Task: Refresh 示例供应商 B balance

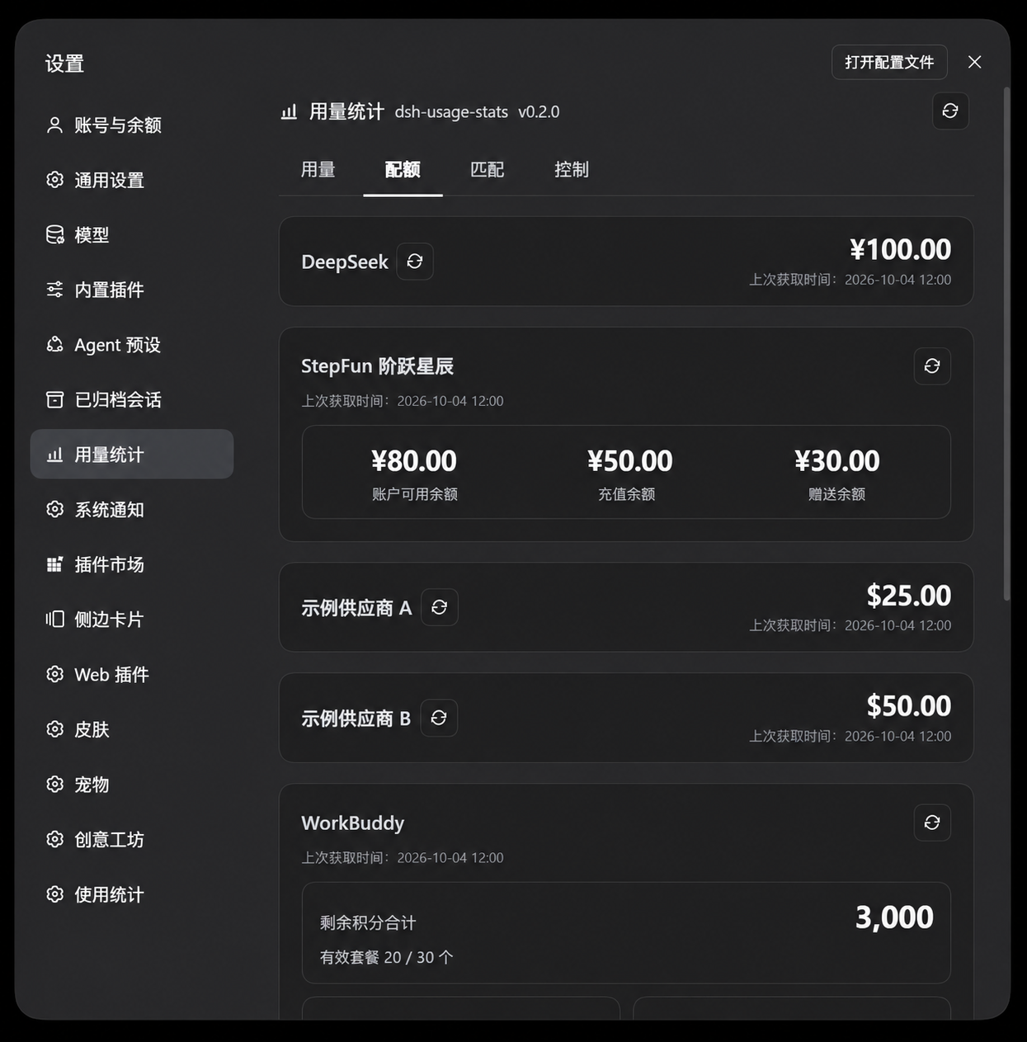Action: (x=439, y=718)
